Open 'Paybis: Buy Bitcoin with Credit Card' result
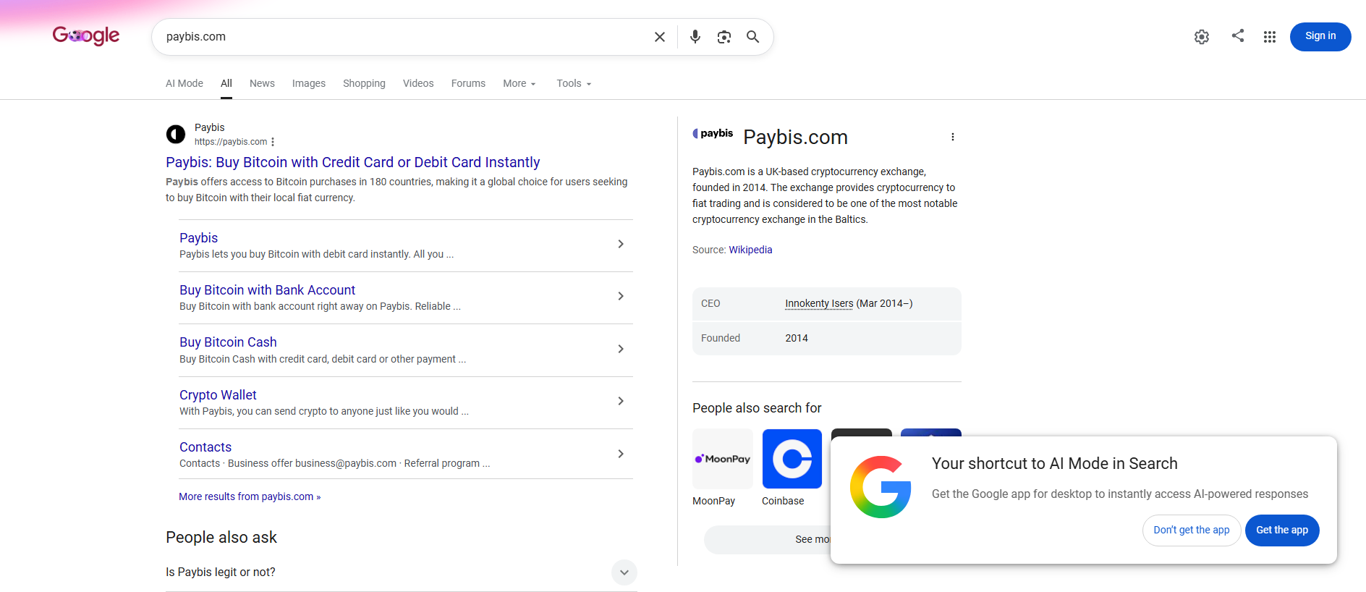 [353, 162]
